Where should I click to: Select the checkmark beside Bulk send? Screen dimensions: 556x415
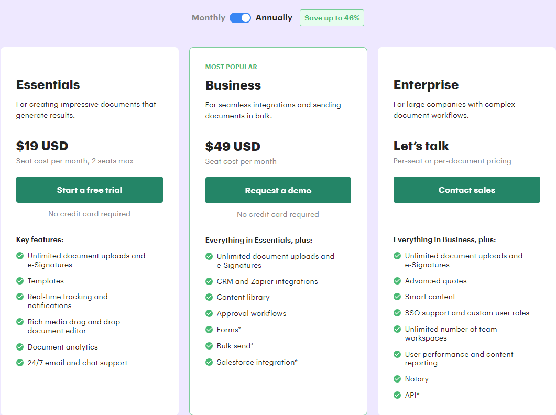tap(209, 346)
